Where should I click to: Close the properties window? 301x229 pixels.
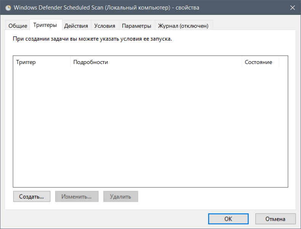[292, 8]
